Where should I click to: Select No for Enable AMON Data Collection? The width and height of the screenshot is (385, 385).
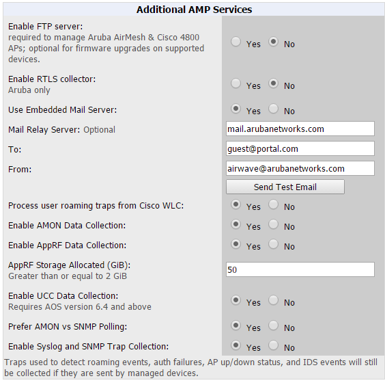click(x=273, y=224)
